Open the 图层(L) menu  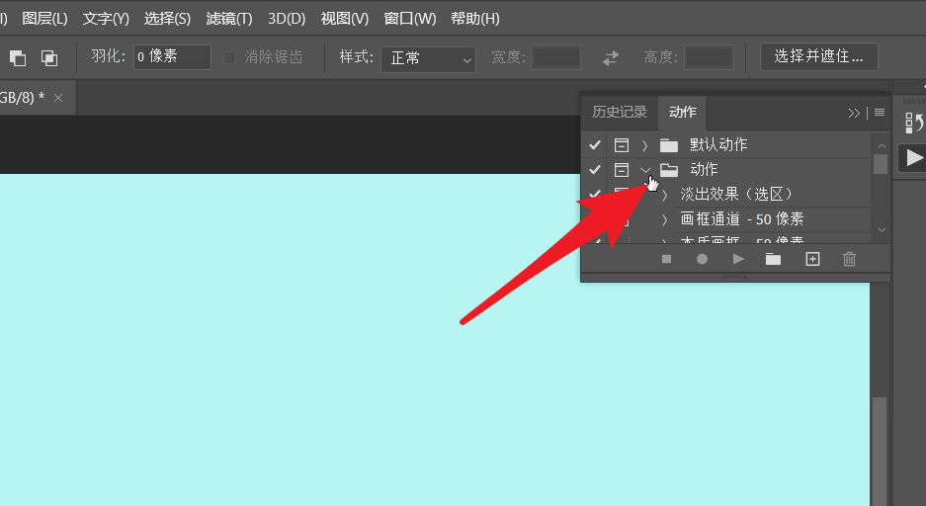(44, 19)
